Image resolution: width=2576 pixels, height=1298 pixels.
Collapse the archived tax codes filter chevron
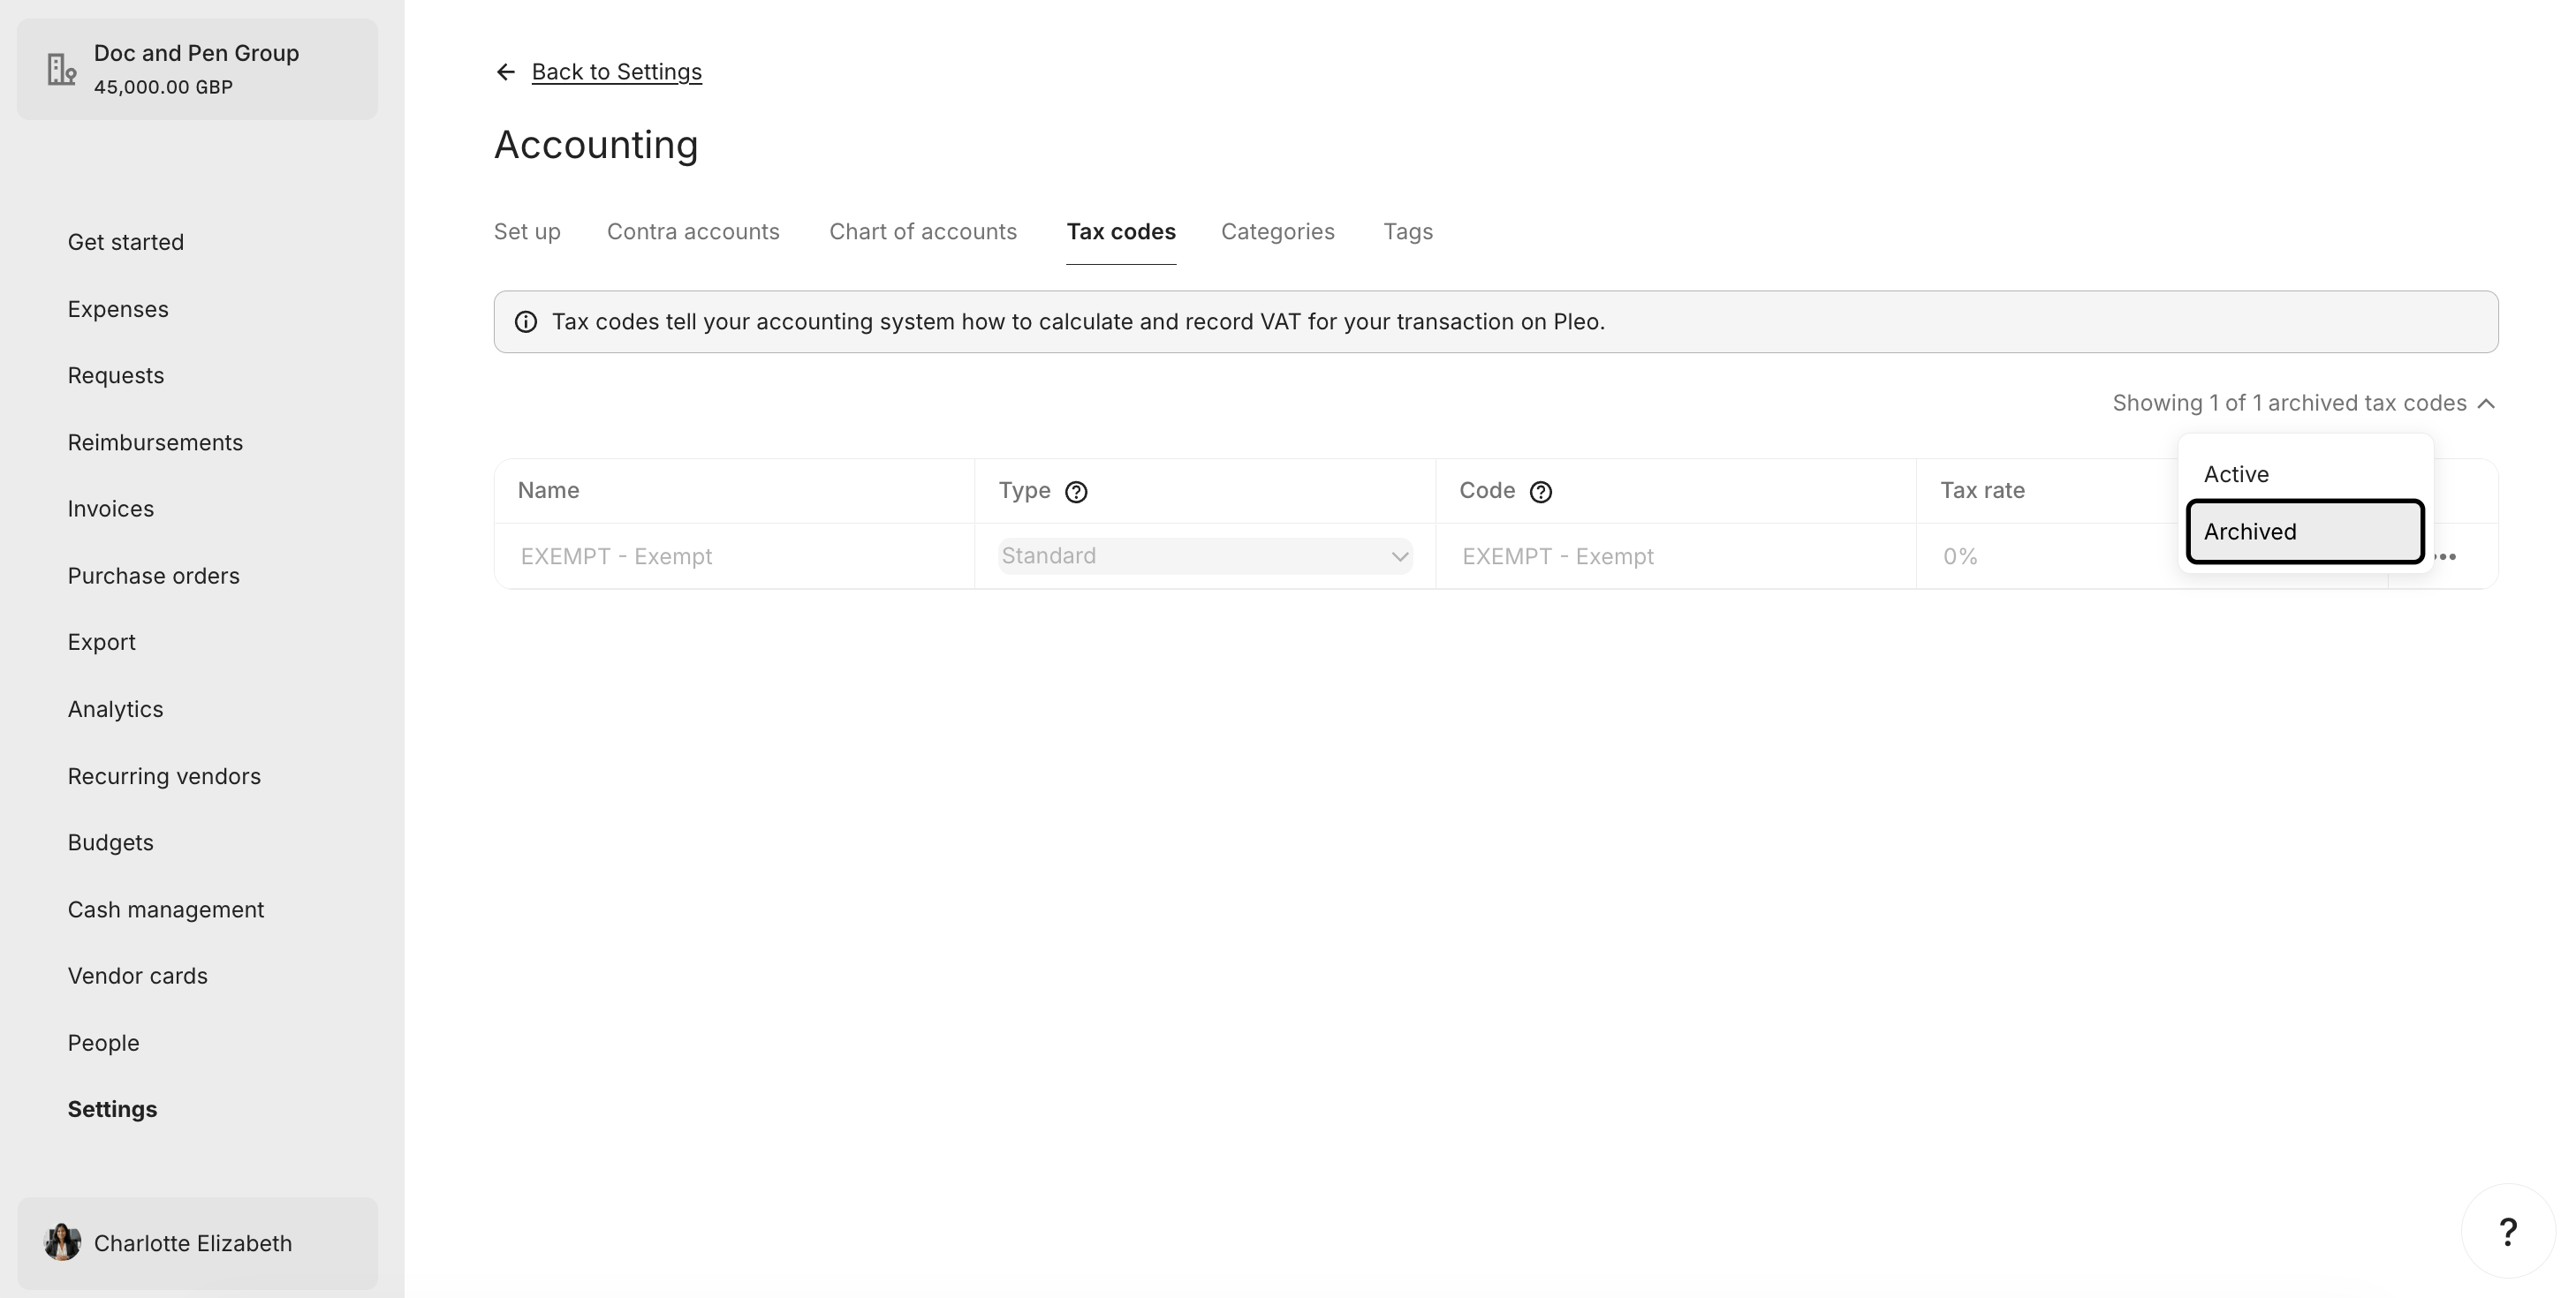[2486, 404]
